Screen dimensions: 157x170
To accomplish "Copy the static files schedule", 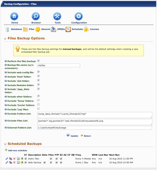I will (11, 159).
